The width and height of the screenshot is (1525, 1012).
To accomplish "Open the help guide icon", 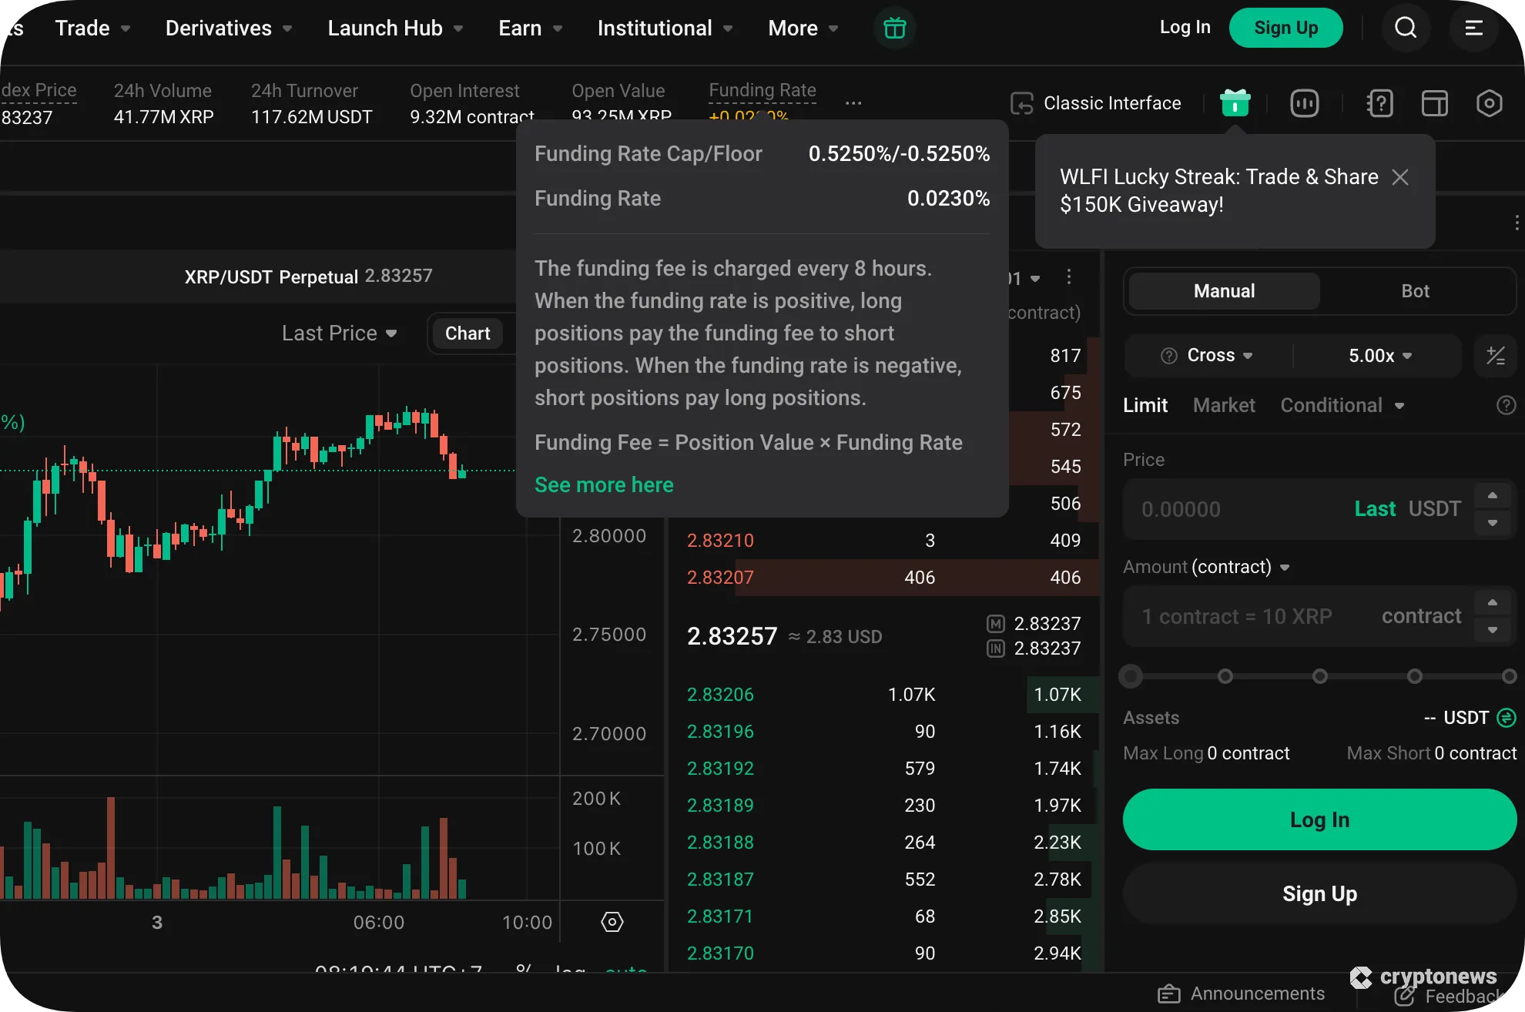I will [x=1379, y=102].
